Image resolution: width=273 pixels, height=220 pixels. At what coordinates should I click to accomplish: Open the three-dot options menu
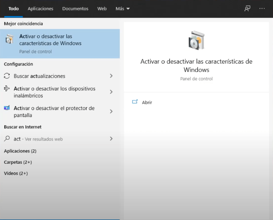coord(262,8)
